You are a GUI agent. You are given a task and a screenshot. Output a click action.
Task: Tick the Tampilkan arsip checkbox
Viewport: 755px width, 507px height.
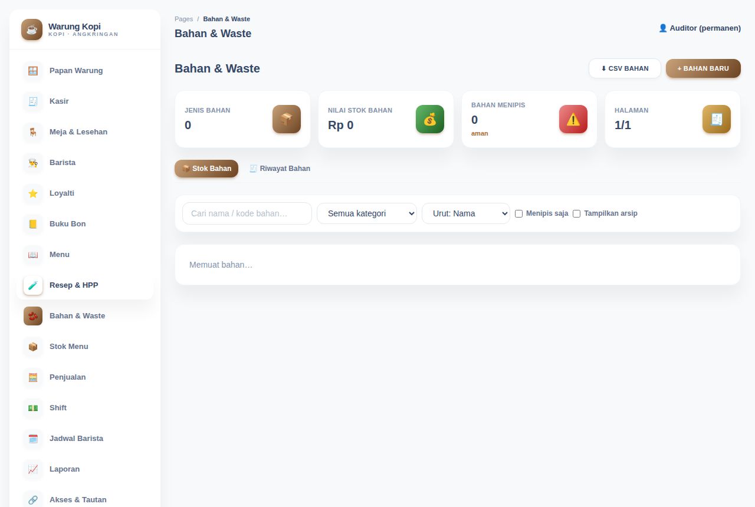[577, 213]
